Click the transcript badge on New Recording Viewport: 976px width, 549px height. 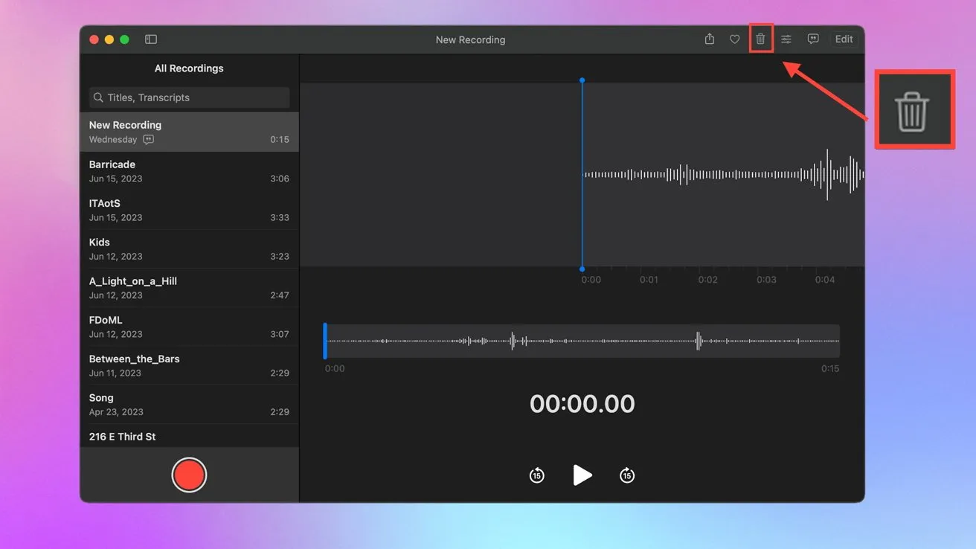(x=149, y=140)
